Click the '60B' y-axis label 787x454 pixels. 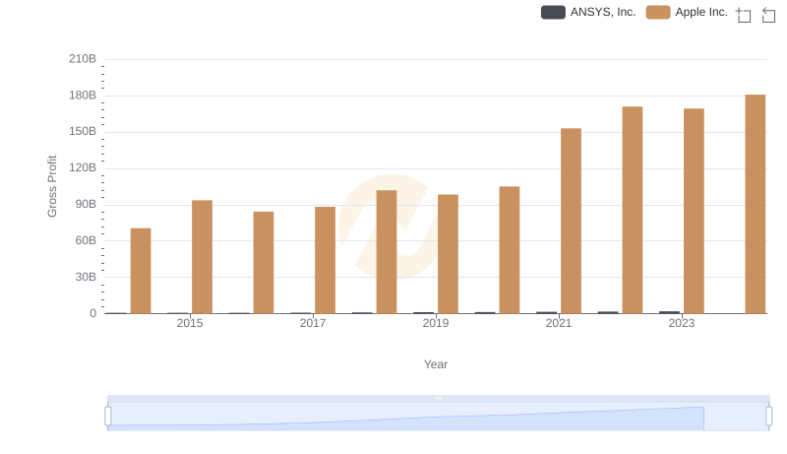[86, 240]
